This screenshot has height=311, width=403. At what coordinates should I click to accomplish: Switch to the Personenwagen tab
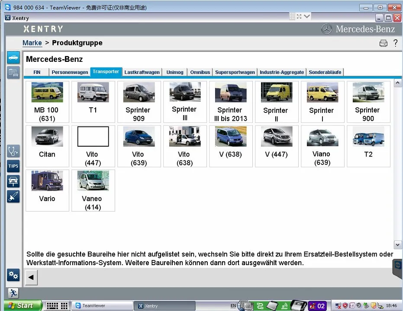tap(70, 72)
